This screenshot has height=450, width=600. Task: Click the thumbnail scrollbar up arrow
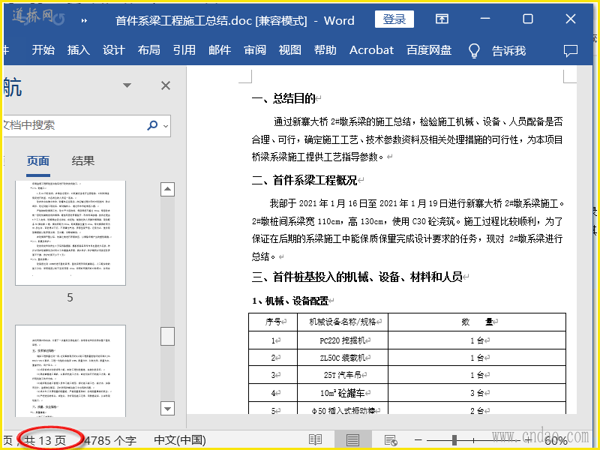(167, 189)
